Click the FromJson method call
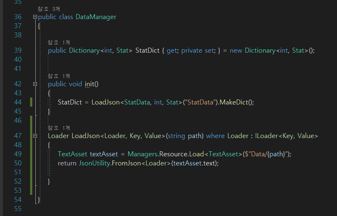The image size is (337, 216). tap(123, 163)
